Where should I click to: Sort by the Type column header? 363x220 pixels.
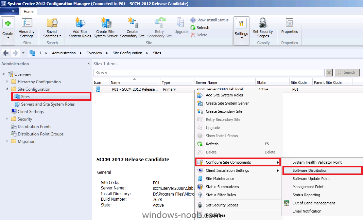pos(177,82)
